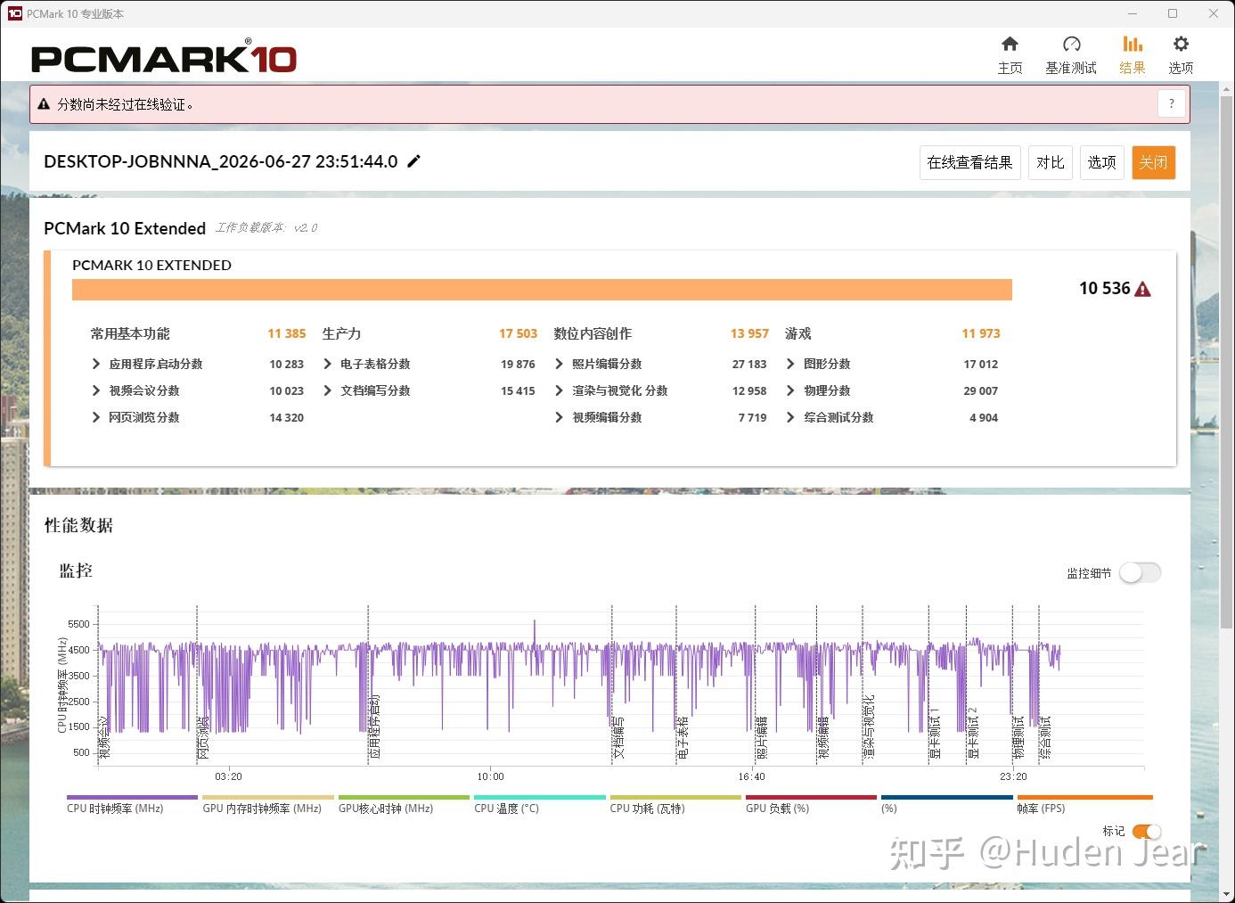Click the 物理测试 marker in the chart
This screenshot has height=903, width=1235.
click(1019, 737)
